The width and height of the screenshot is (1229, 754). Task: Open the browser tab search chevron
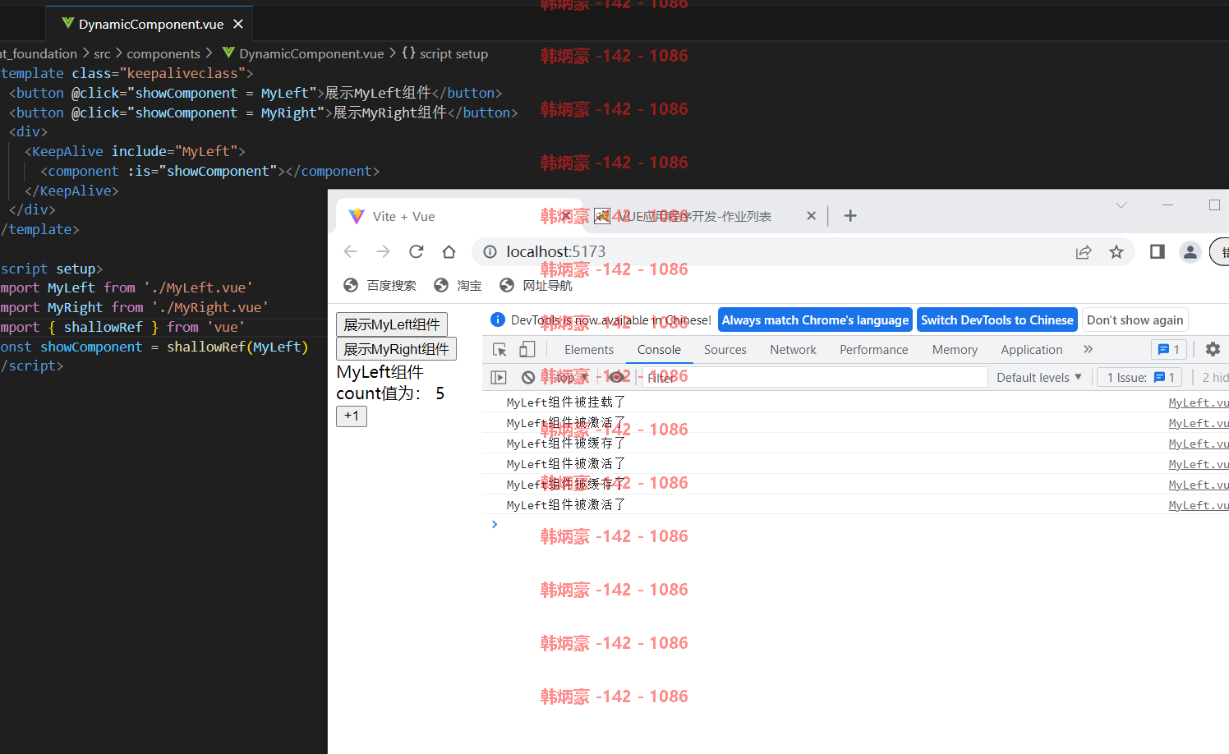pos(1121,205)
